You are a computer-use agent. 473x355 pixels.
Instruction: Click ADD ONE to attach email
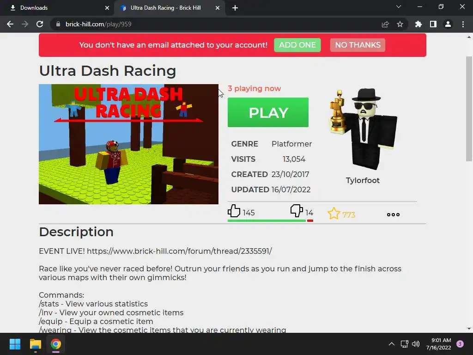[297, 45]
